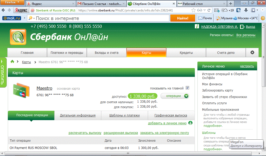Open the Счета депо tab
This screenshot has width=266, height=156.
pyautogui.click(x=226, y=53)
